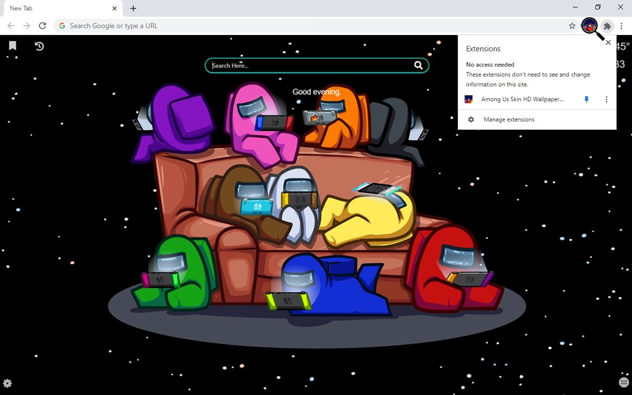Click the Google icon in the address bar
Screen dimensions: 632x395
[x=62, y=26]
